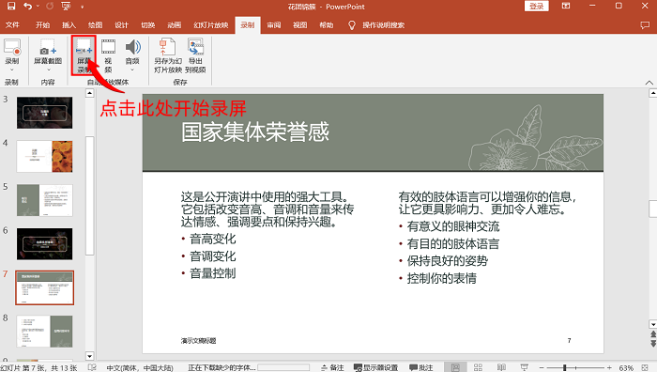Start slideshow view icon in status bar
The height and width of the screenshot is (372, 657).
point(524,367)
